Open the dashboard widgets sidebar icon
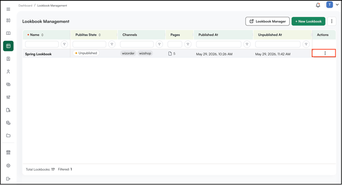This screenshot has height=185, width=342. tap(8, 20)
